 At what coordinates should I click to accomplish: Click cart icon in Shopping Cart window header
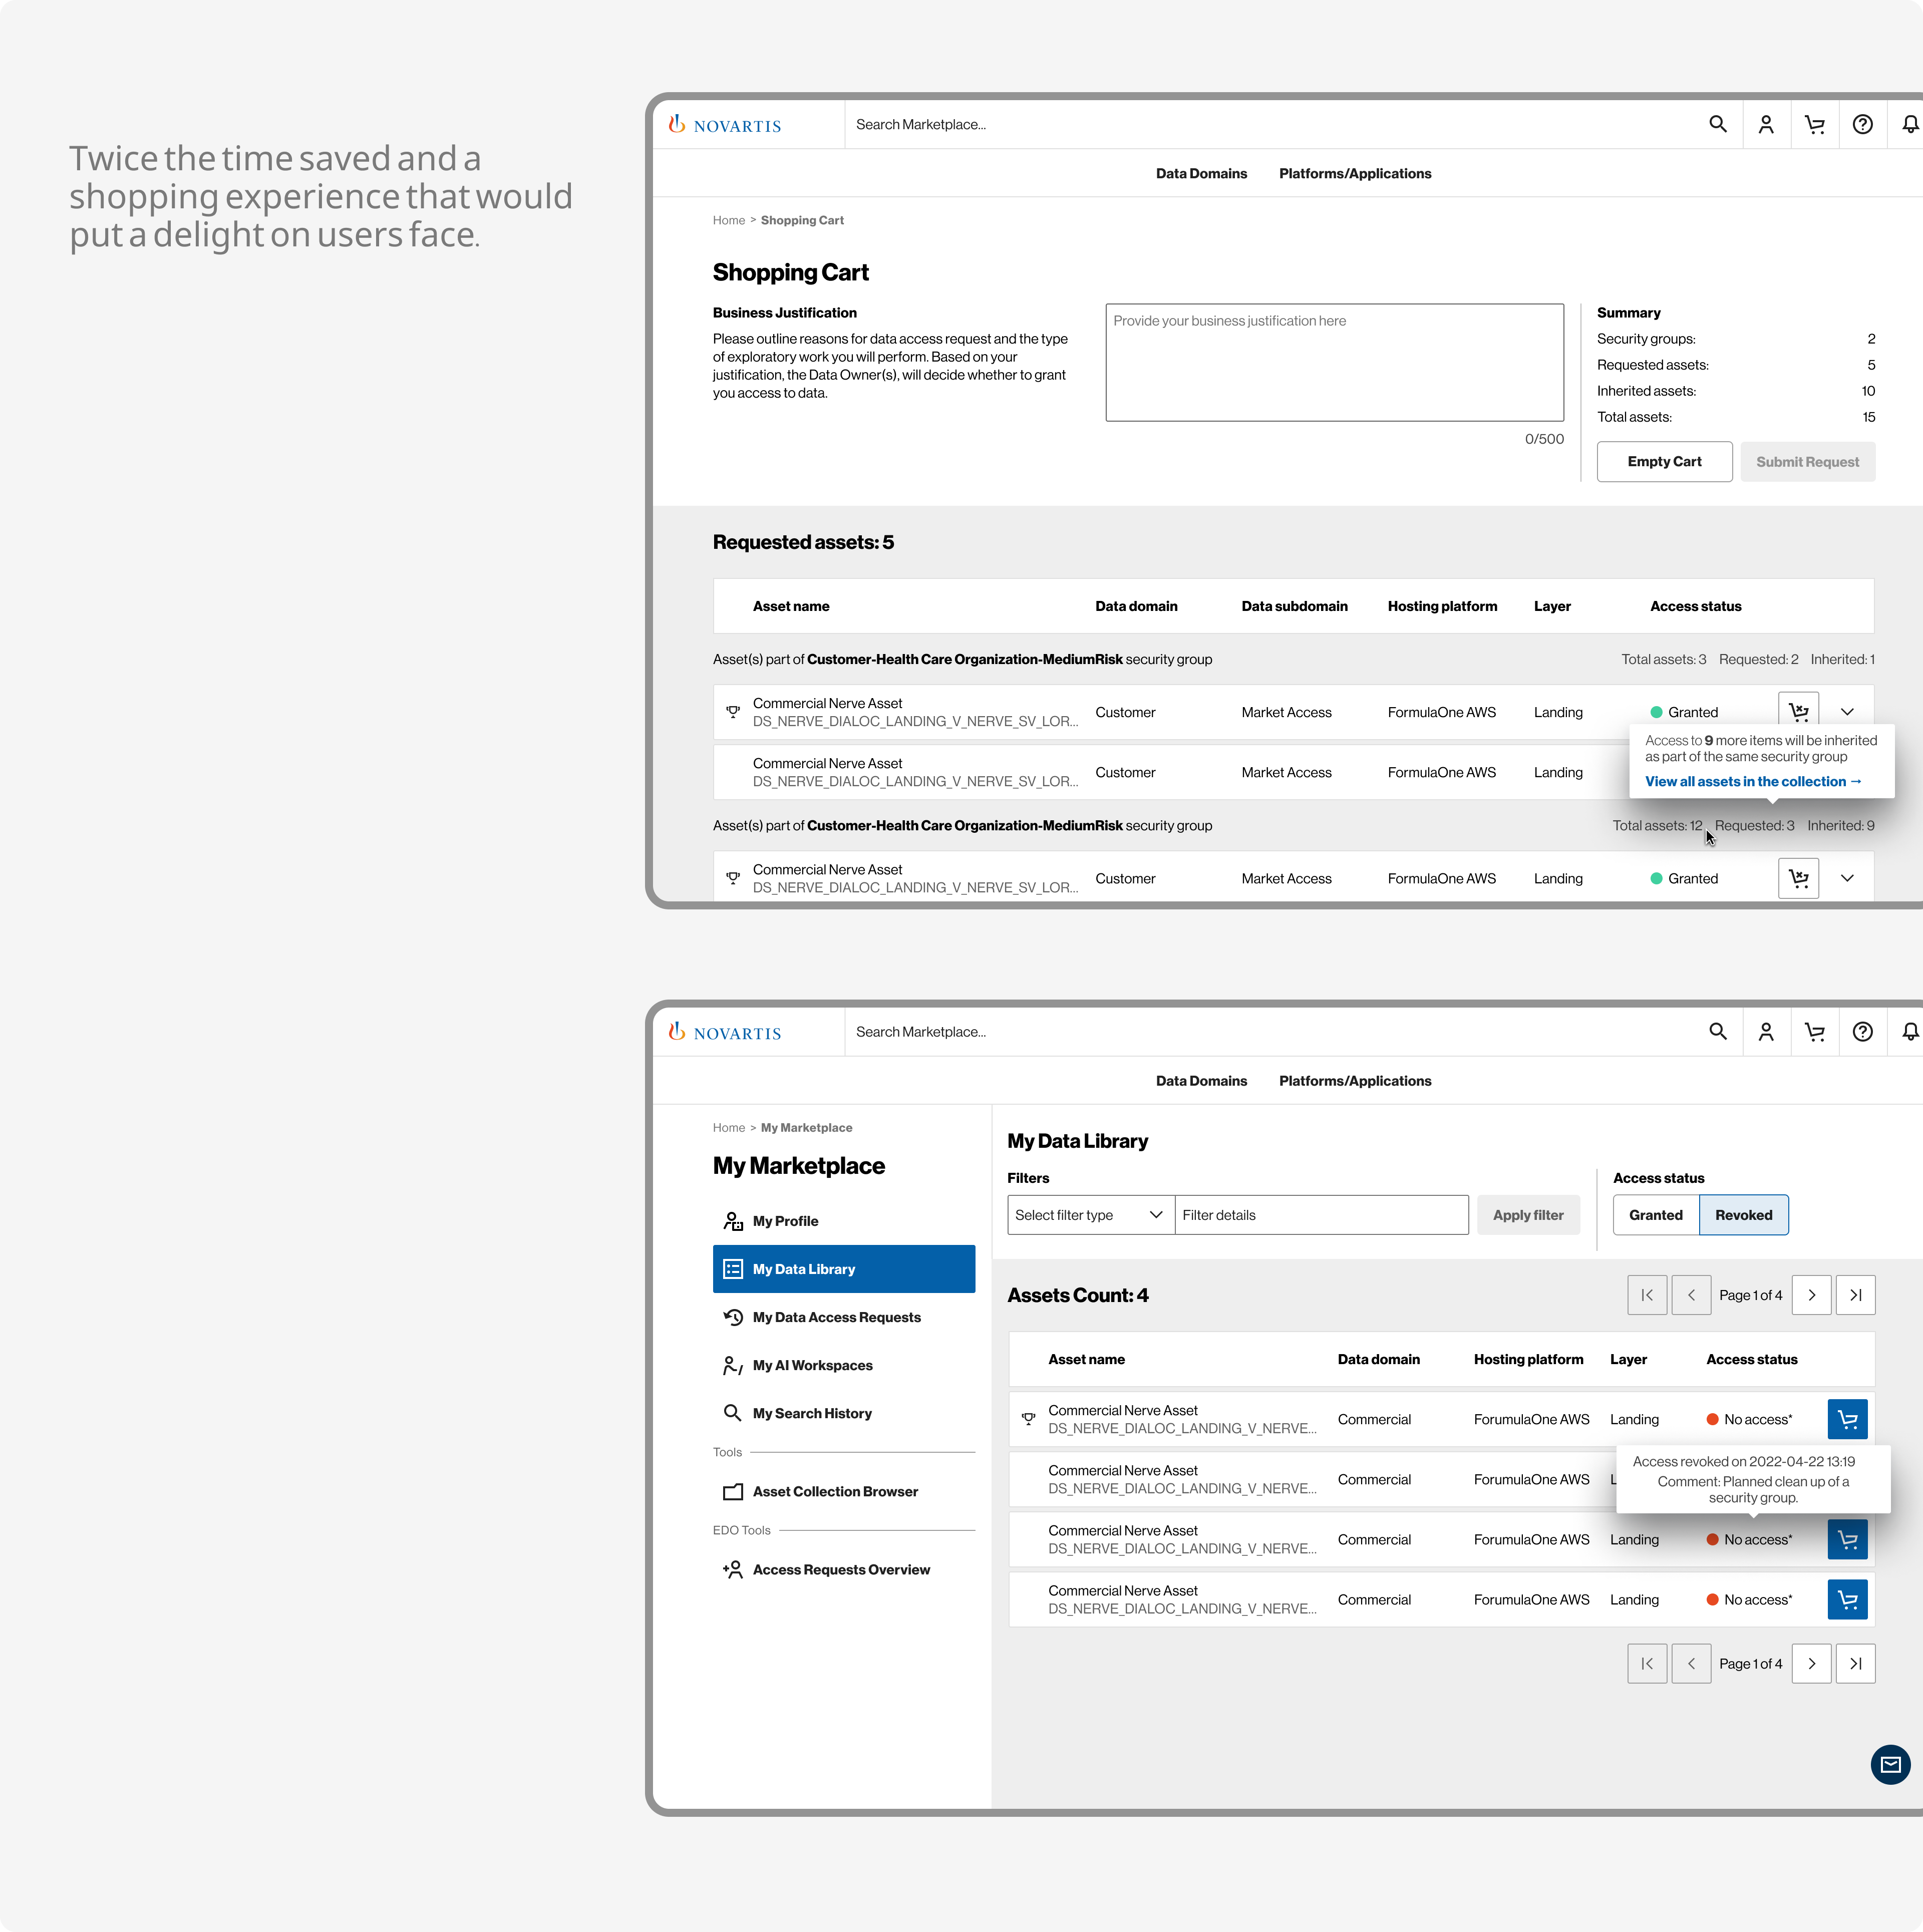[x=1814, y=124]
